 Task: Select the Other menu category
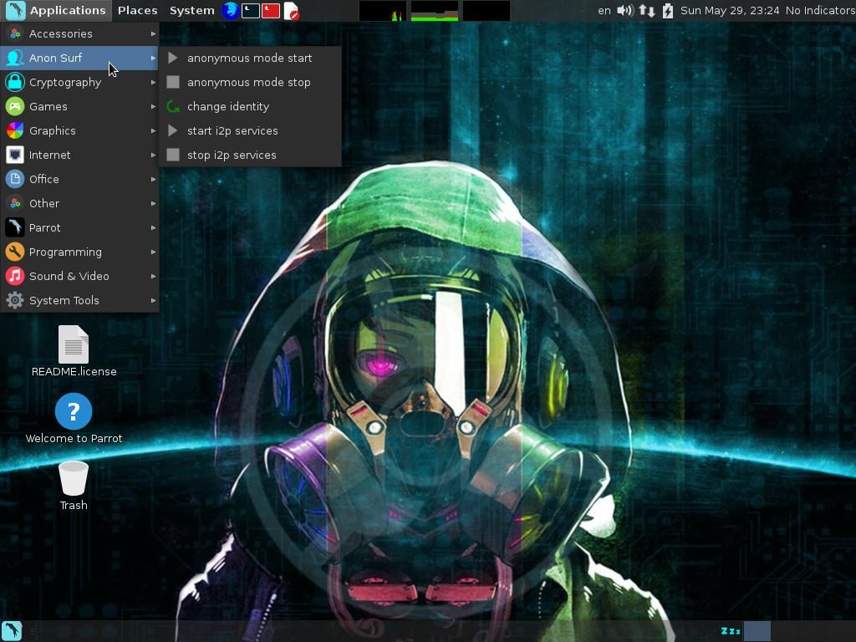(x=79, y=204)
